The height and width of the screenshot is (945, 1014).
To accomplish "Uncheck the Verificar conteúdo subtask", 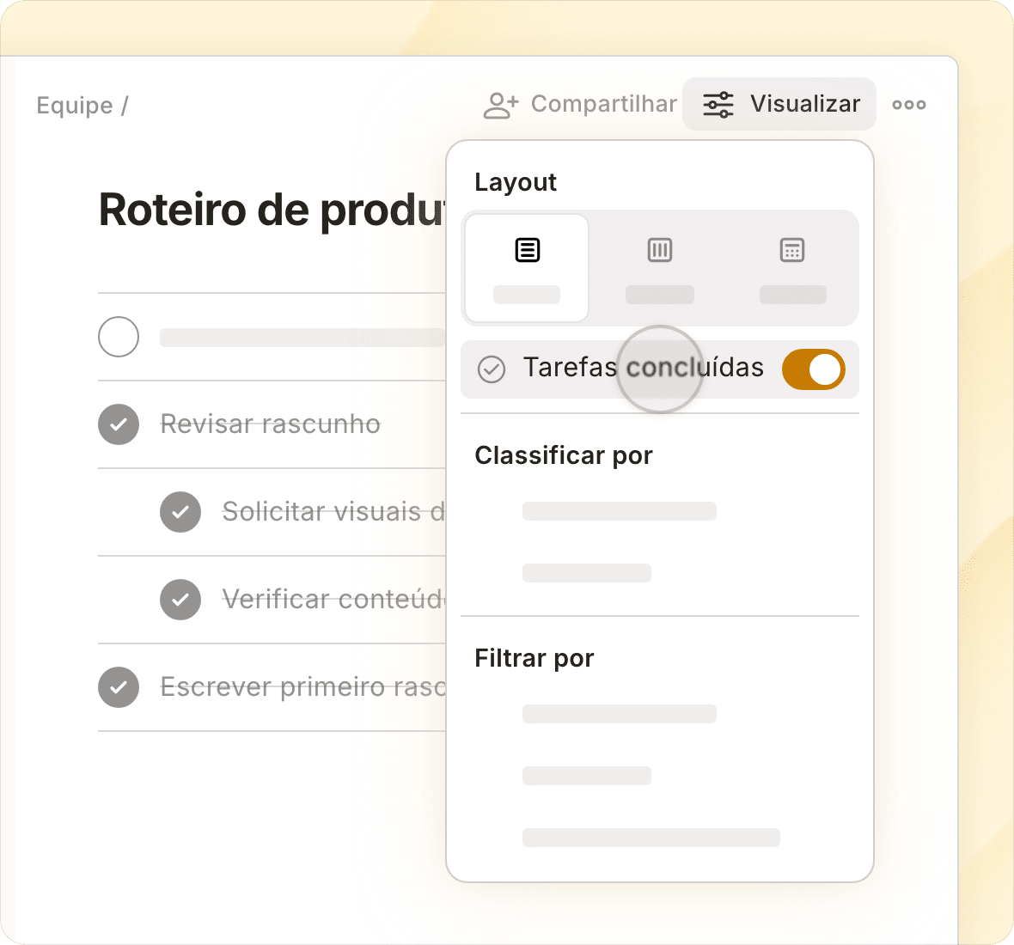I will [x=180, y=600].
